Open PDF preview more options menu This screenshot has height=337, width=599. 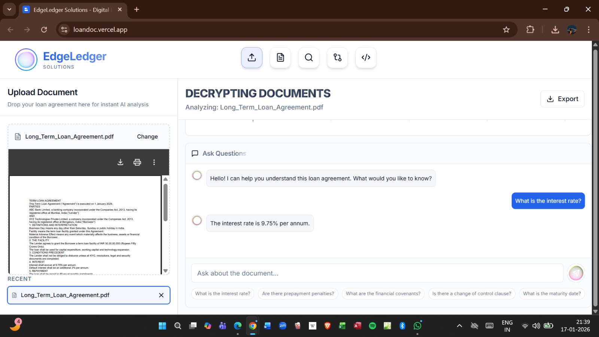(154, 162)
